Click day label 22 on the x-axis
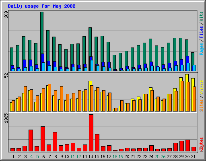The height and width of the screenshot is (161, 206). pyautogui.click(x=139, y=157)
